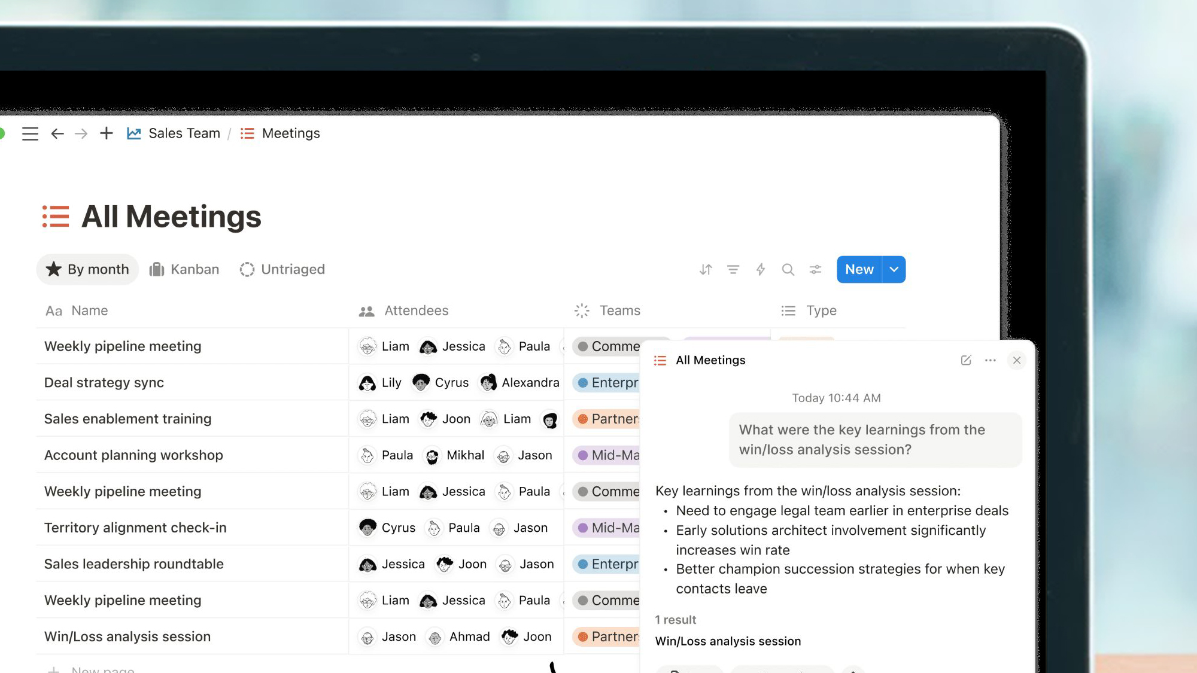Close the All Meetings panel with the X
Screen dimensions: 1197x673
[1016, 360]
